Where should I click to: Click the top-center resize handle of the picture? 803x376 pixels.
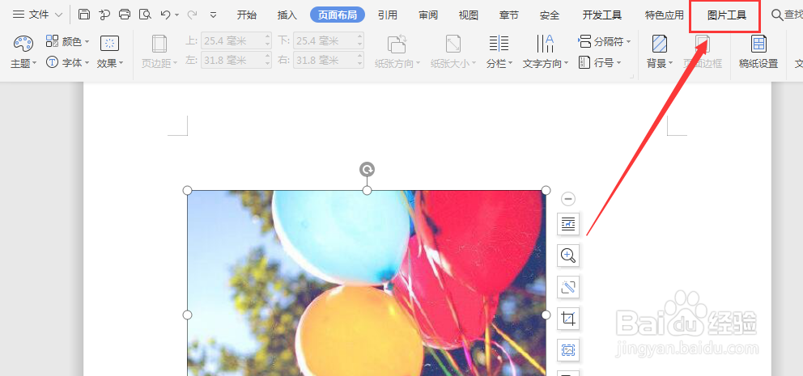(x=368, y=190)
